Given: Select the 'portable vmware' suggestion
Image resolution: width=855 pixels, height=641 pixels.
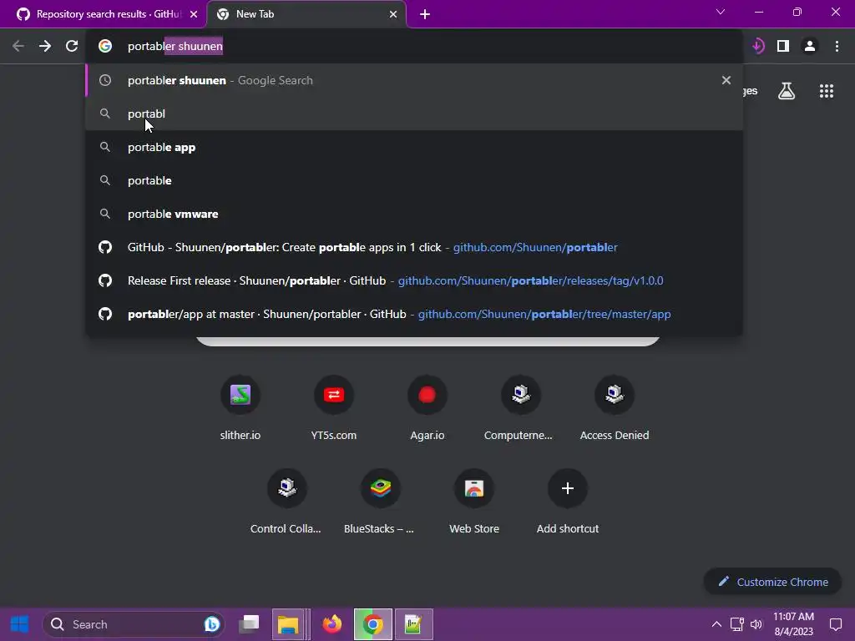Looking at the screenshot, I should 414,214.
